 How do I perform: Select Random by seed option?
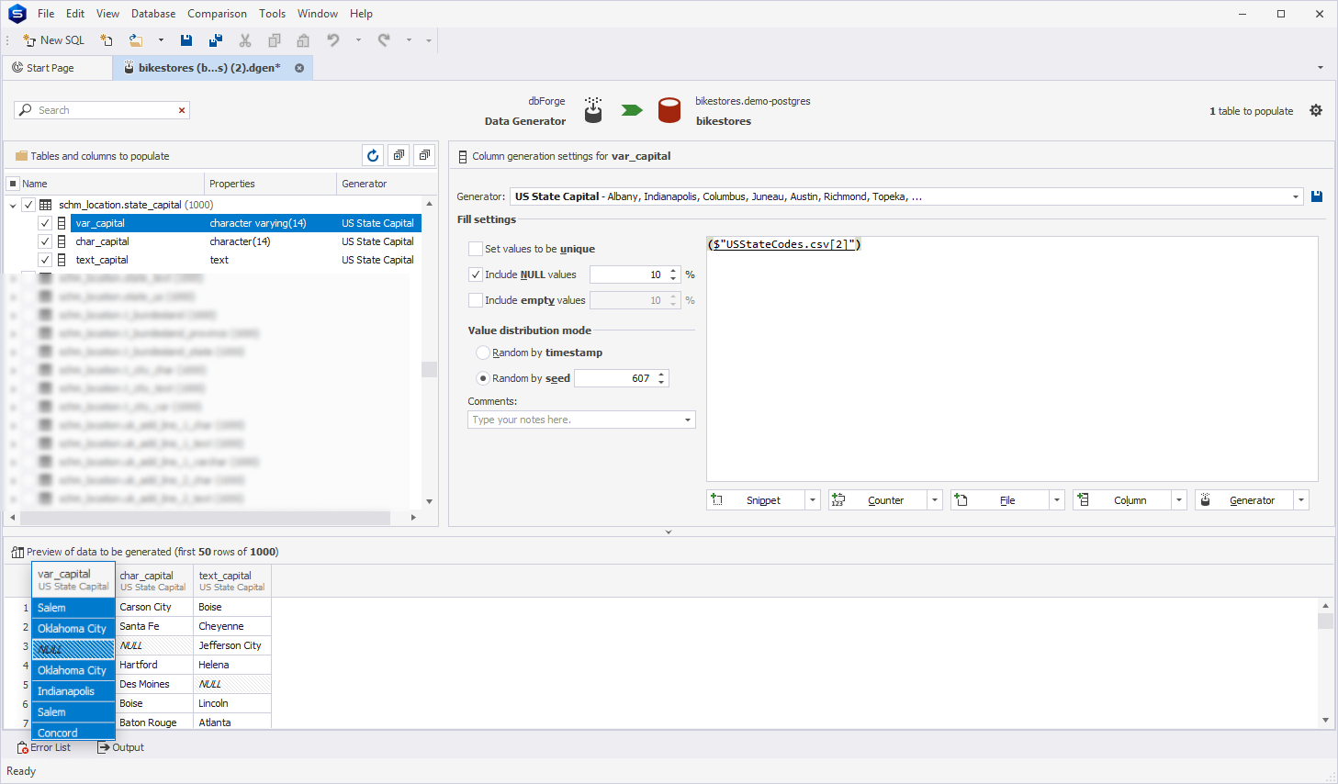(483, 378)
